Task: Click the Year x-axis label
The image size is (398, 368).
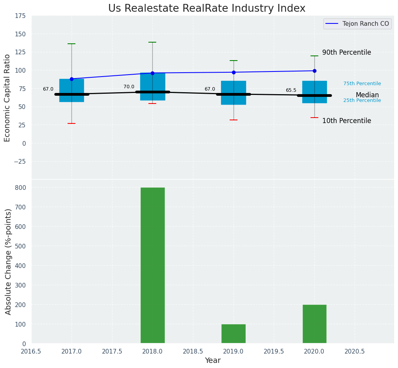Action: pyautogui.click(x=213, y=361)
